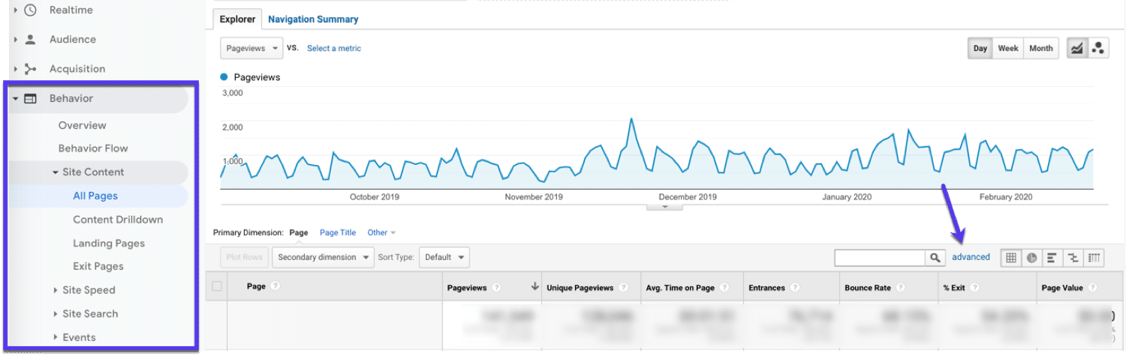Click the table search input field
1126x356 pixels.
coord(880,257)
